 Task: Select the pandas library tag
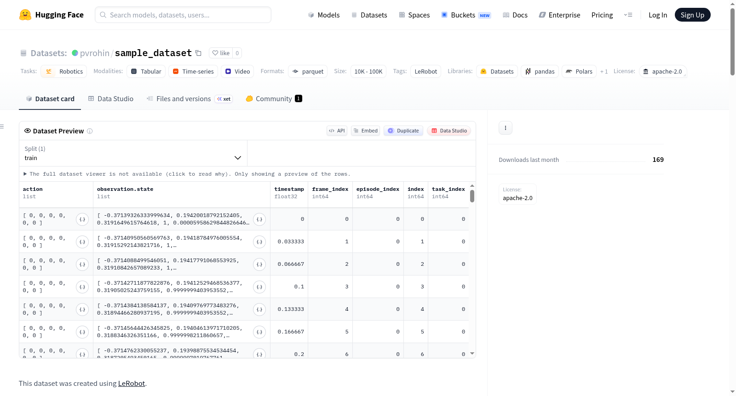coord(540,71)
